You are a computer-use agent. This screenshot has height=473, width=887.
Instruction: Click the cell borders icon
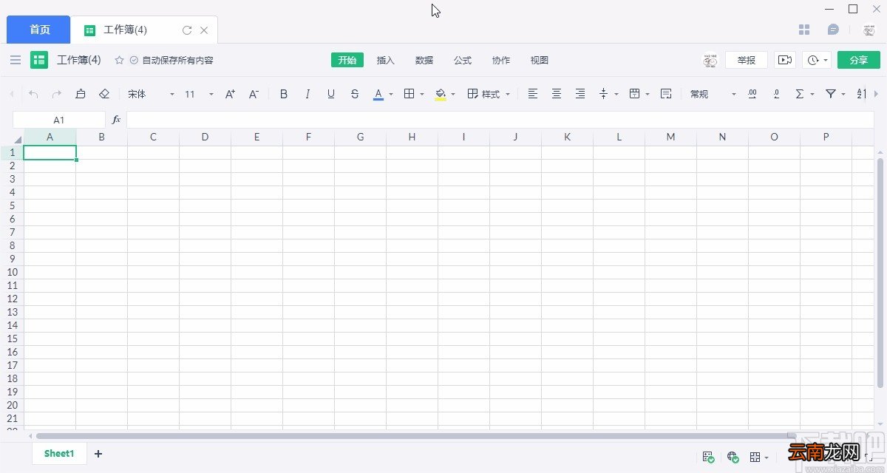click(x=409, y=94)
